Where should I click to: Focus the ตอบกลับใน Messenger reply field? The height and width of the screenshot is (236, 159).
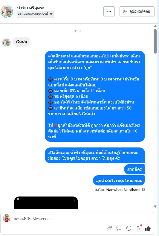click(x=81, y=219)
